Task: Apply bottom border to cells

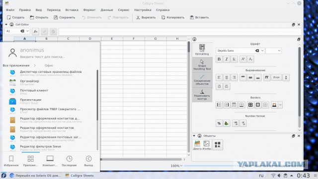Action: click(x=241, y=105)
